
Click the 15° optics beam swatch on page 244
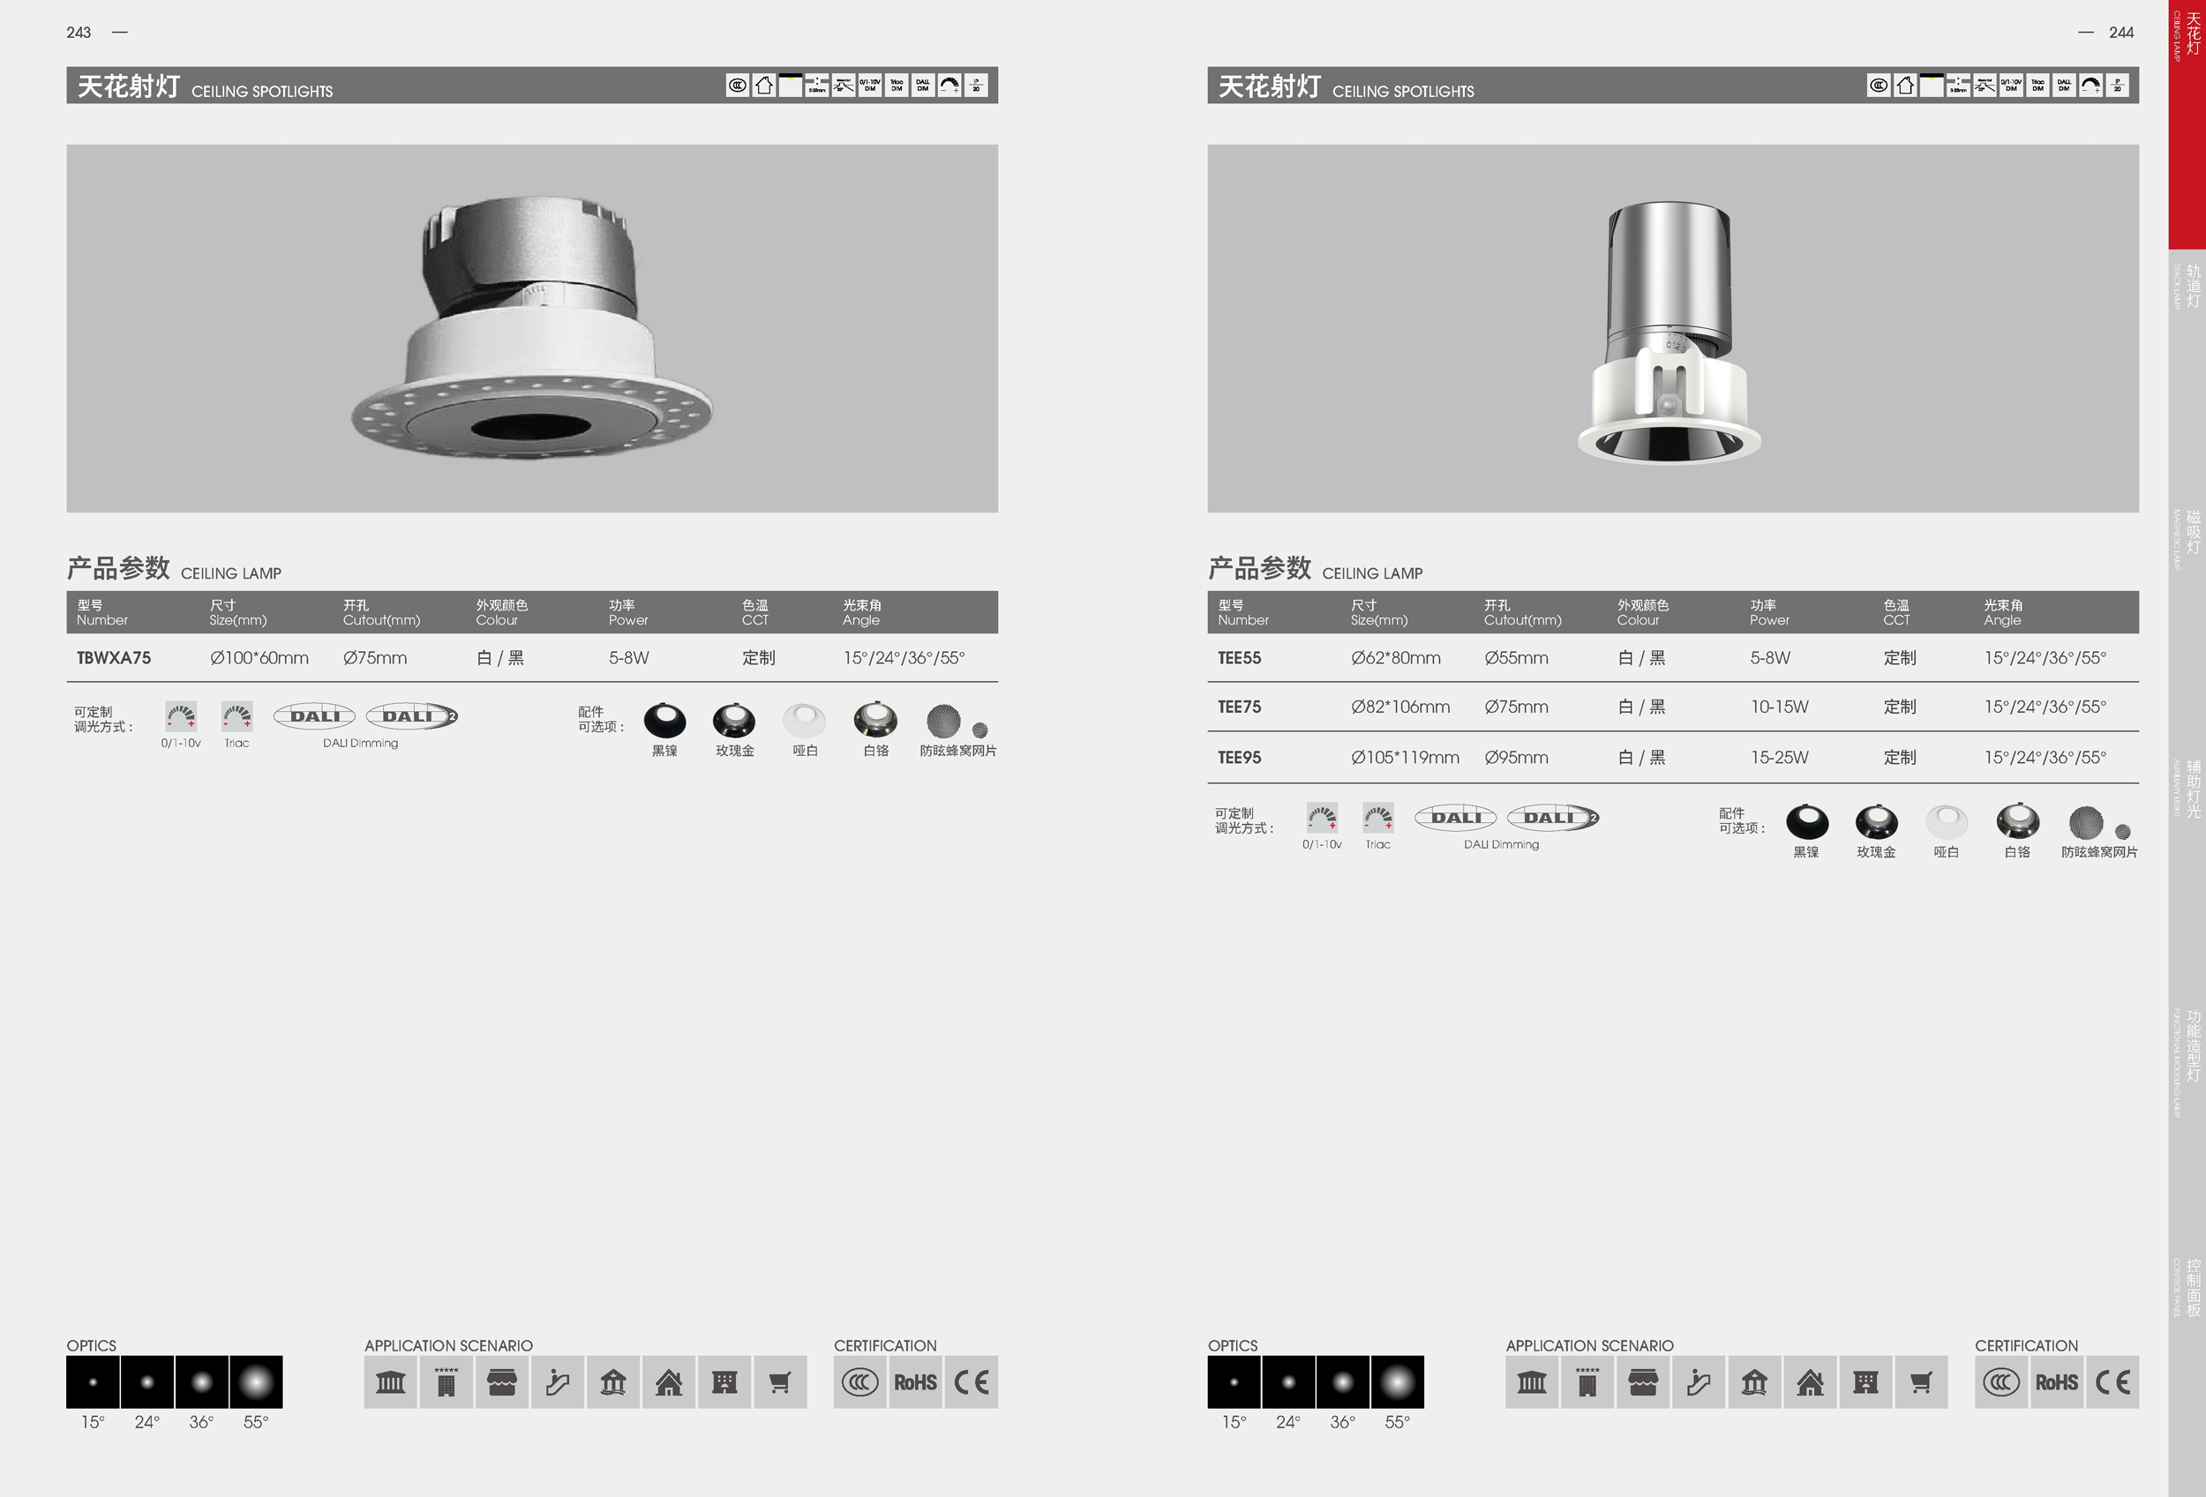1233,1382
